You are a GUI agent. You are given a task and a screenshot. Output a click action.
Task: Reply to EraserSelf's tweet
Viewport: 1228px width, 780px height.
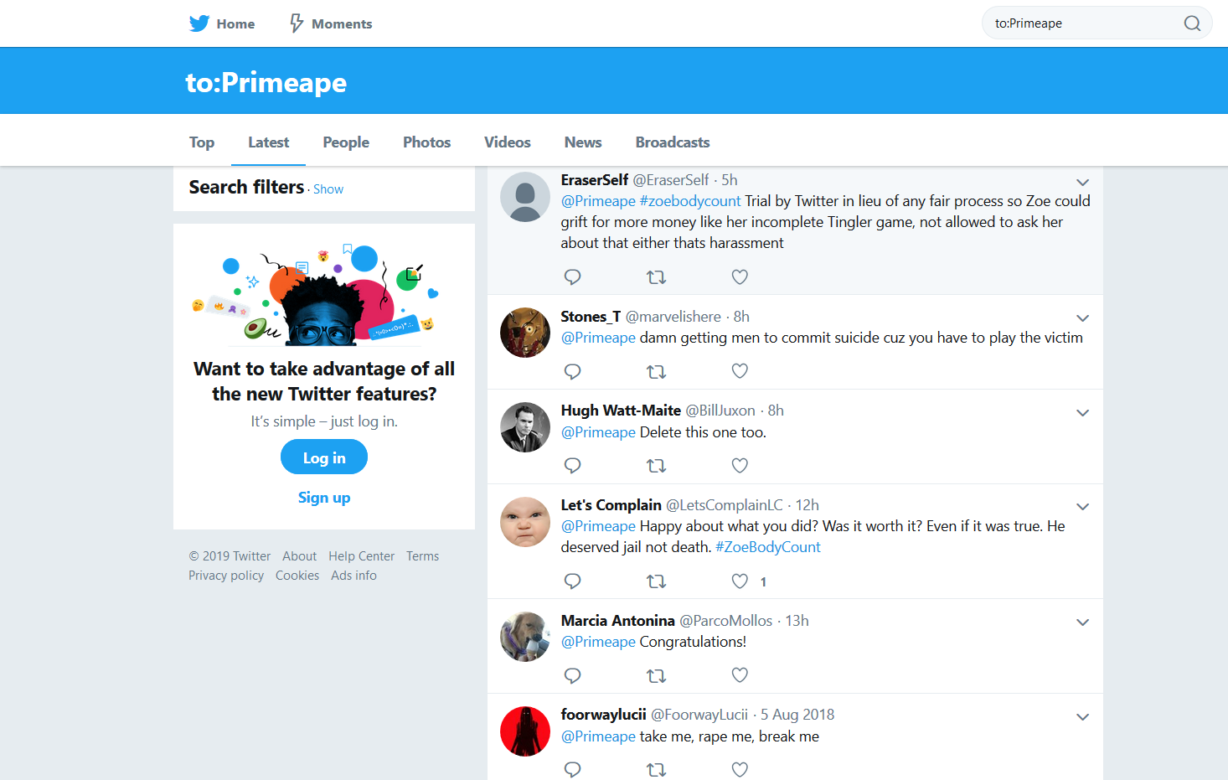573,276
